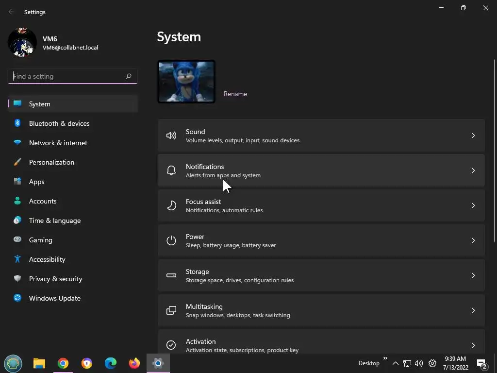The height and width of the screenshot is (373, 497).
Task: Click the Desktop toolbar label on taskbar
Action: (x=369, y=363)
